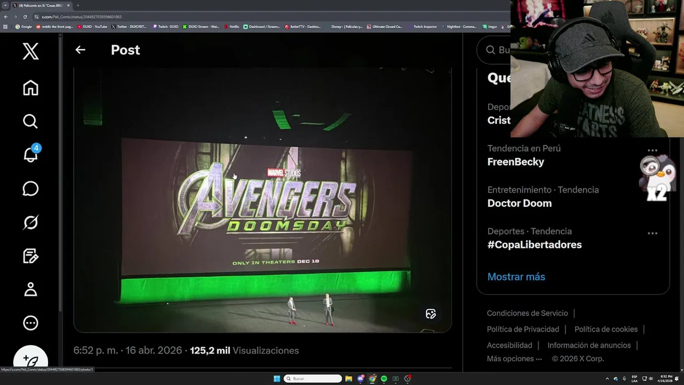Screen dimensions: 684x385
Task: Click the X logo in sidebar
Action: pyautogui.click(x=30, y=51)
